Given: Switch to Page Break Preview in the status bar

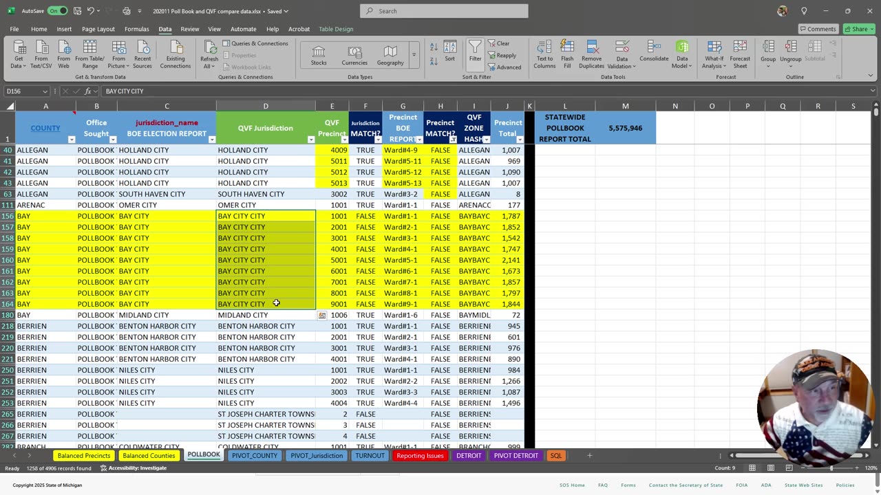Looking at the screenshot, I should click(791, 468).
